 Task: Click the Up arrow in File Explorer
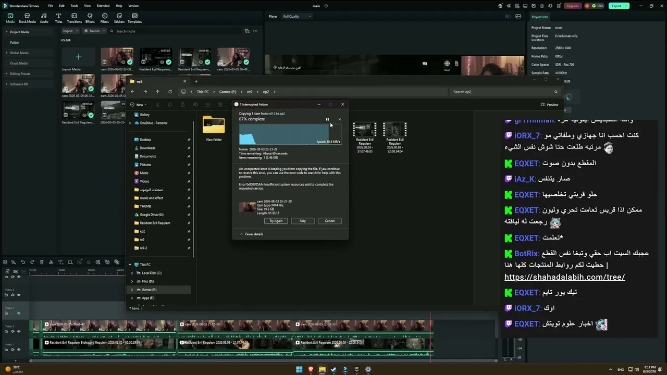coord(157,92)
